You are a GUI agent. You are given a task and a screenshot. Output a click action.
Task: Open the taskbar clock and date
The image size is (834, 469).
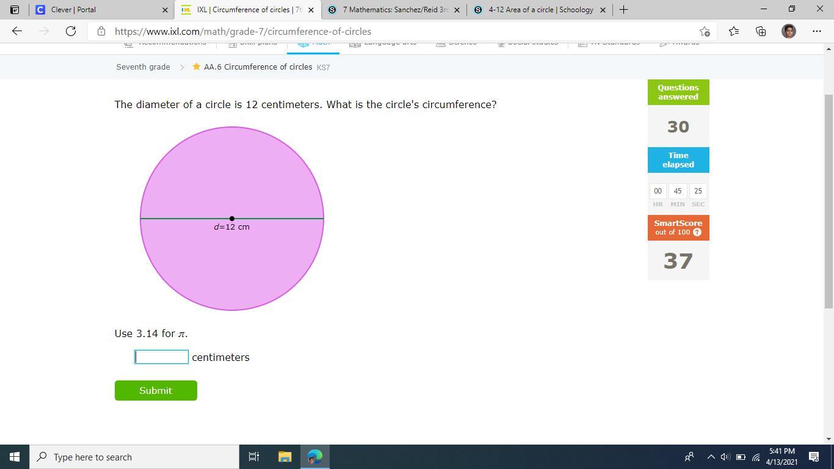click(x=782, y=457)
